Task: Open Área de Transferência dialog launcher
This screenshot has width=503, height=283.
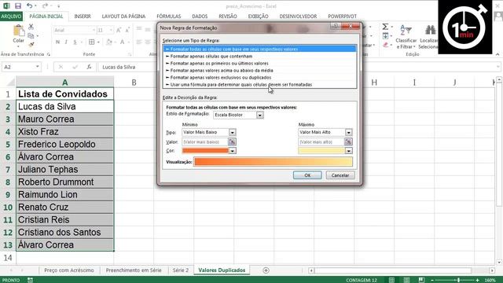Action: 49,54
